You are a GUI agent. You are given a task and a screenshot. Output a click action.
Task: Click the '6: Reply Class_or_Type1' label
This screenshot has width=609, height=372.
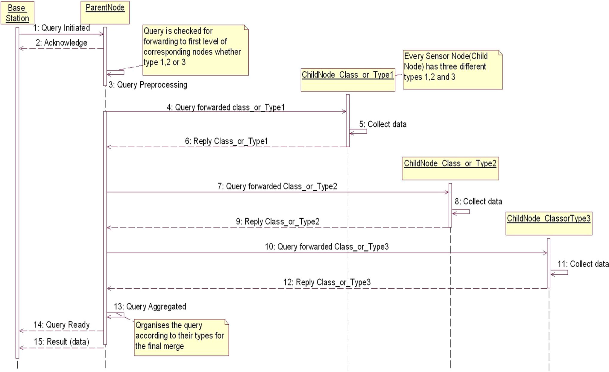coord(226,141)
